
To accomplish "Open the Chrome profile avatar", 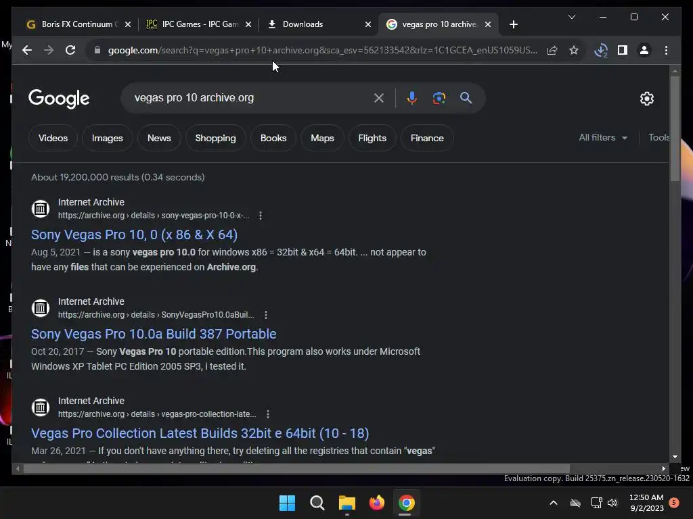I will coord(644,50).
